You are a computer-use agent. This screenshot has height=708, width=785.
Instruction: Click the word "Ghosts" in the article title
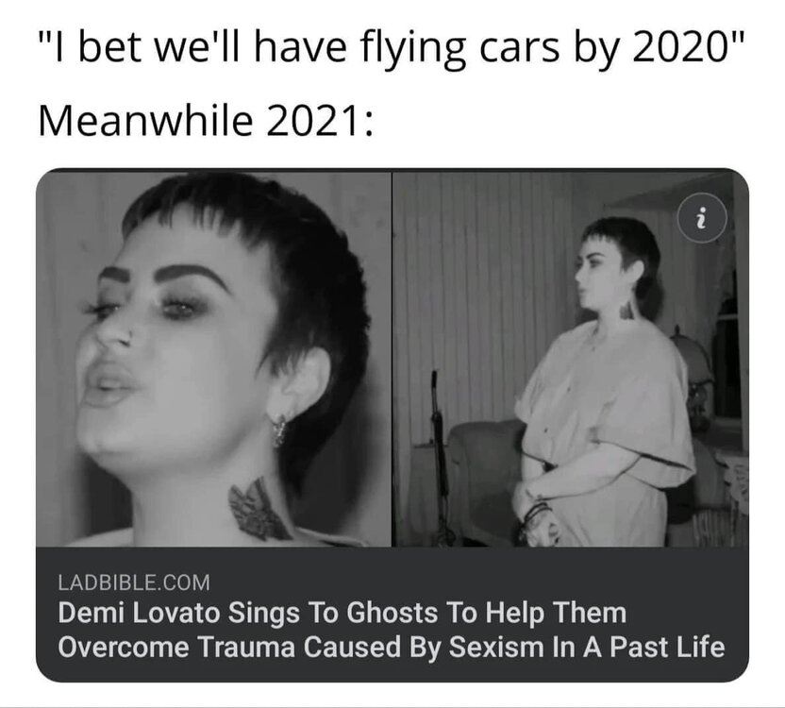click(392, 613)
